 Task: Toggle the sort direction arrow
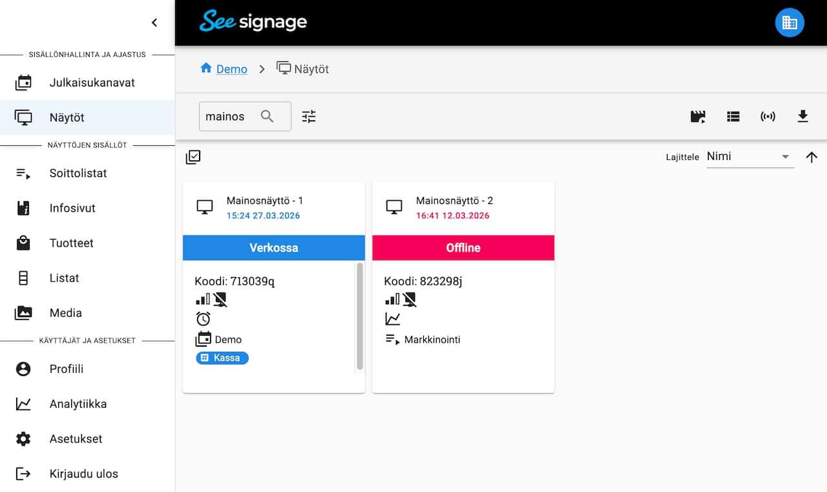811,157
